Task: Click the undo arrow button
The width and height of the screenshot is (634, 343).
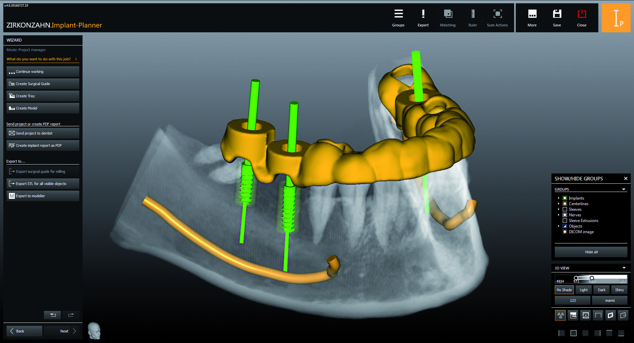Action: (53, 315)
